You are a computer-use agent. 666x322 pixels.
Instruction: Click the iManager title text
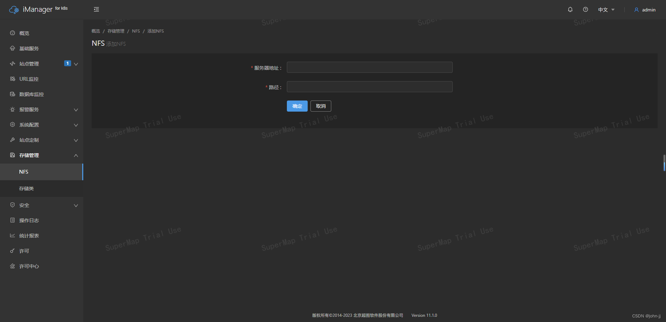click(37, 9)
